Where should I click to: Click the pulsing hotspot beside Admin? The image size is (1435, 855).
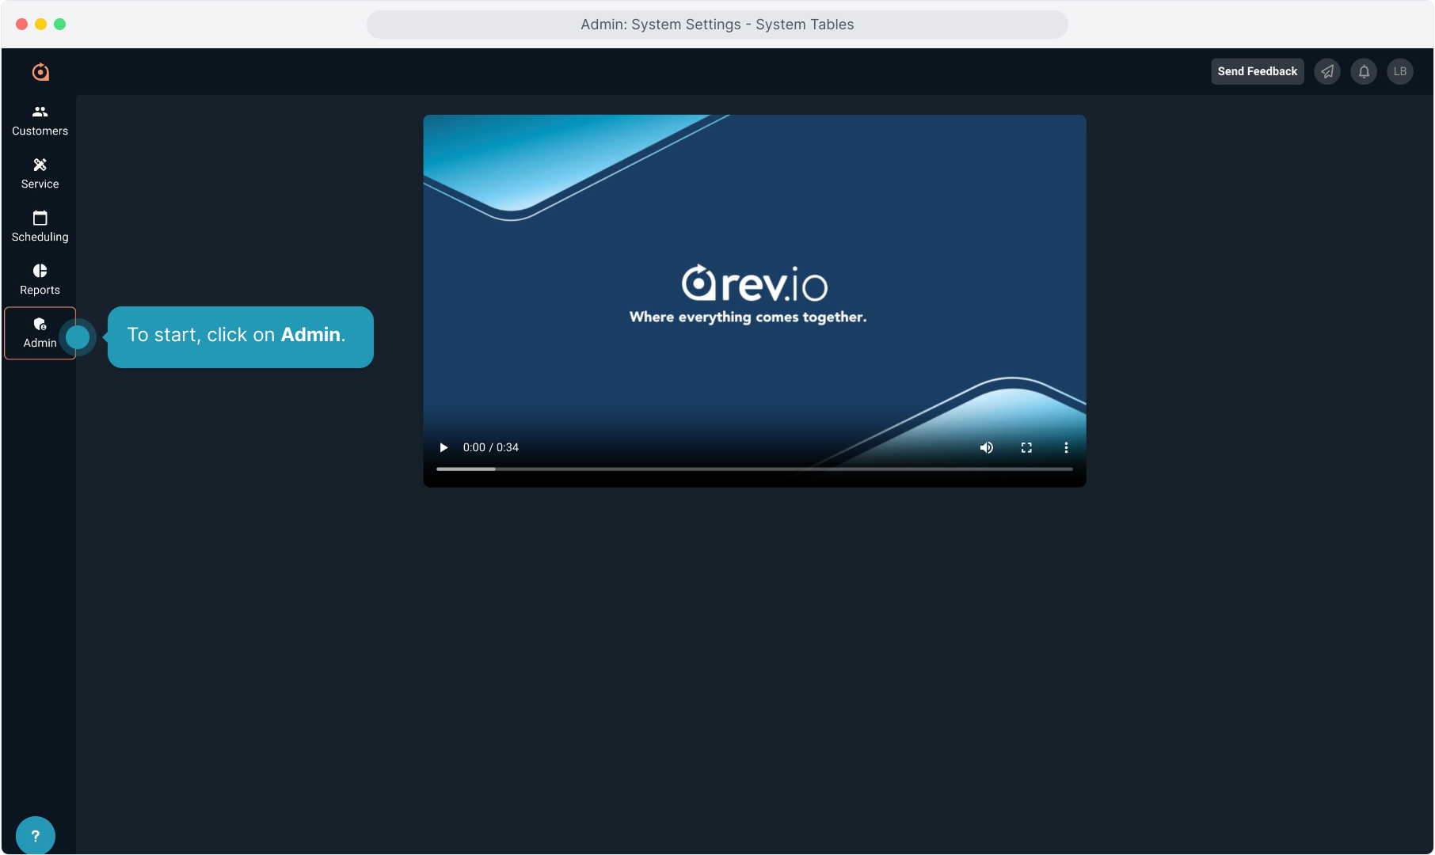(x=78, y=337)
